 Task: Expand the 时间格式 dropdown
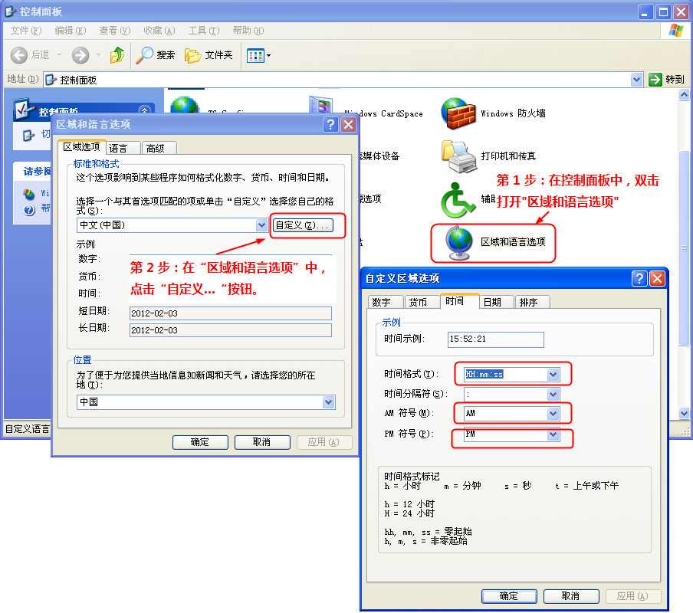(553, 374)
